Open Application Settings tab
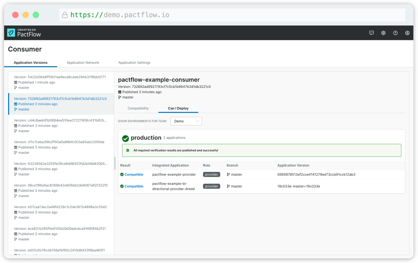418x263 pixels. tap(134, 63)
